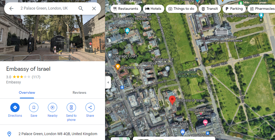Click the Royal Garden 5-star hotel label

point(201,113)
